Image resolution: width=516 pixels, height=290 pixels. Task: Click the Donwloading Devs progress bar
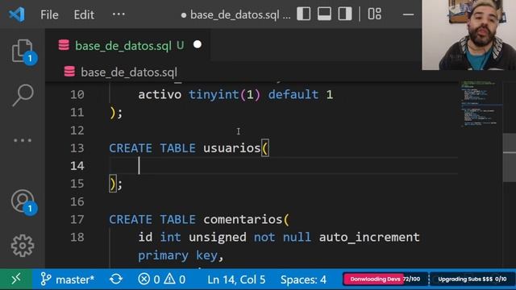click(385, 280)
